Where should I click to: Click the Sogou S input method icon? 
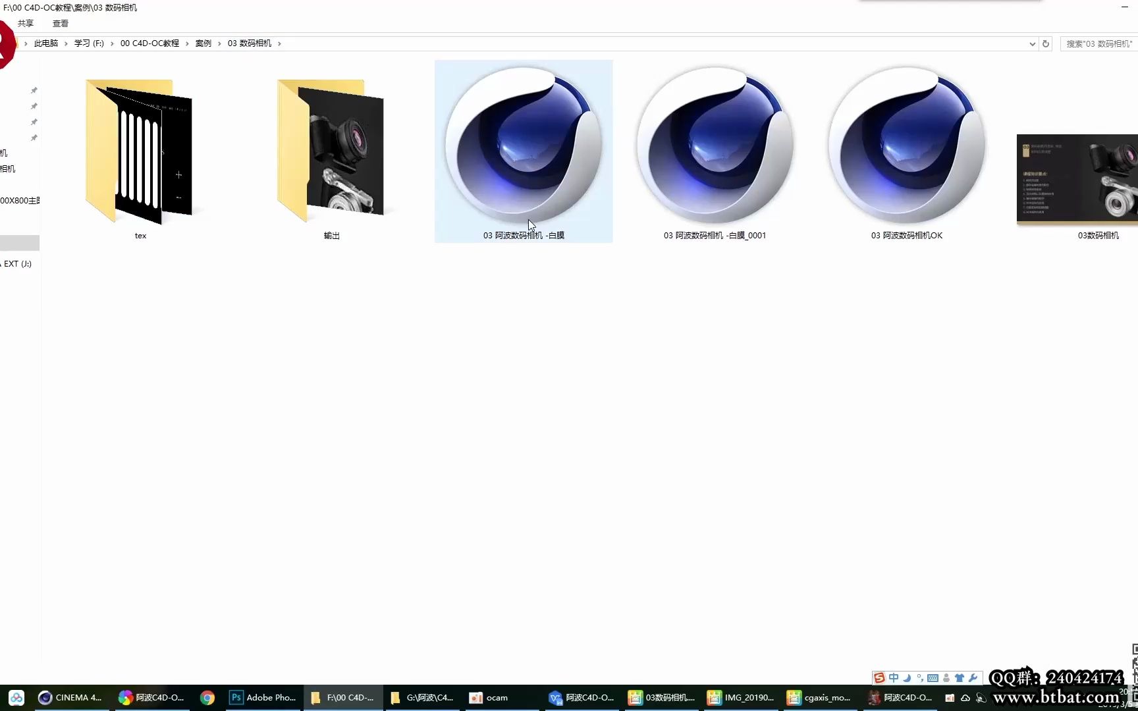(879, 678)
